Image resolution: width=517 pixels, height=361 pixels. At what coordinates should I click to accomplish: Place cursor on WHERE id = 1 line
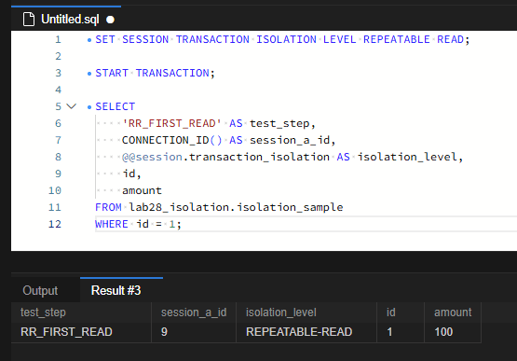tap(138, 224)
